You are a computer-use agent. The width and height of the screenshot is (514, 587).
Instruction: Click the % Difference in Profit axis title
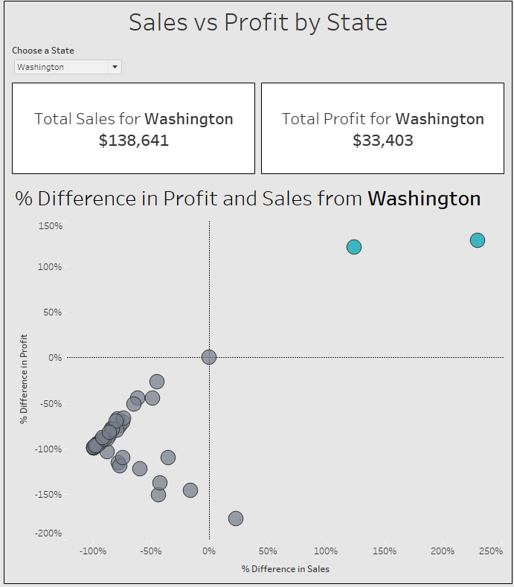tap(24, 379)
